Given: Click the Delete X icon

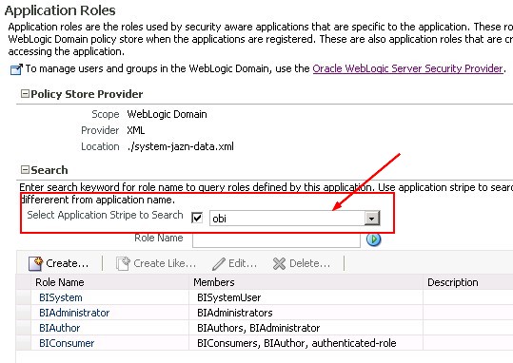Looking at the screenshot, I should tap(279, 263).
